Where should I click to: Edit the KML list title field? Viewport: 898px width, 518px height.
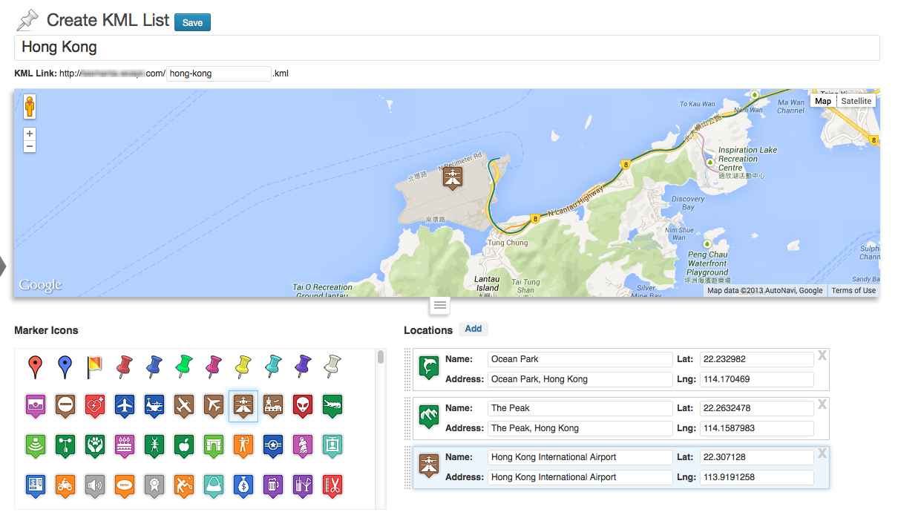447,47
